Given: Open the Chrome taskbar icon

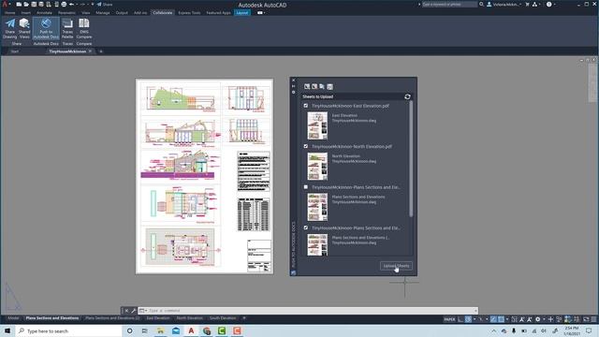Looking at the screenshot, I should point(207,330).
